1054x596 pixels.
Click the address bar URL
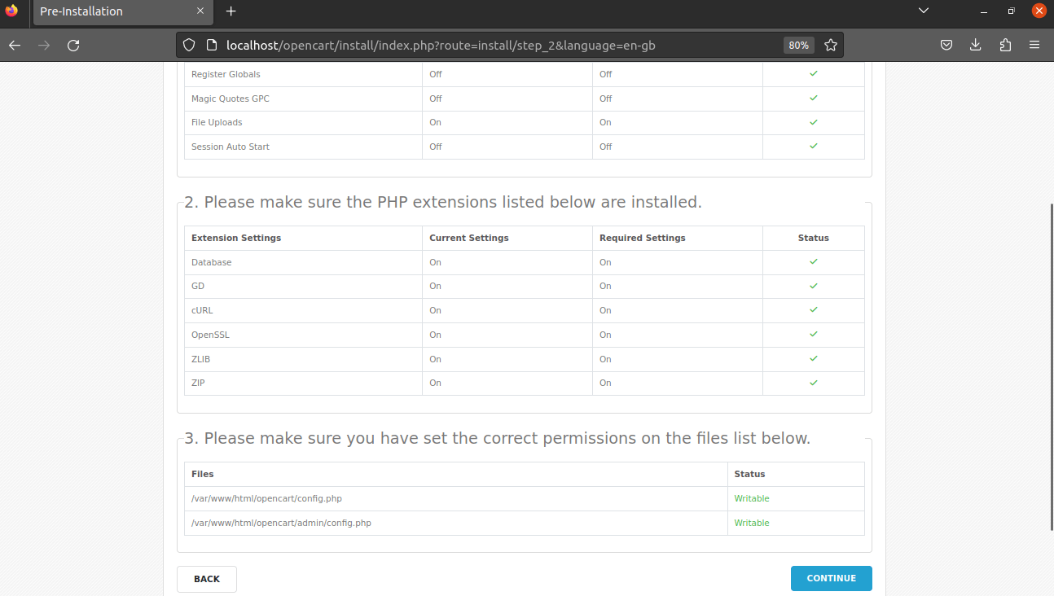click(441, 46)
